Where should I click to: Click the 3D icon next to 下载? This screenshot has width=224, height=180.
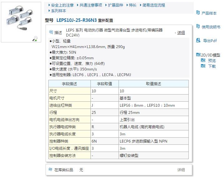pos(203,66)
